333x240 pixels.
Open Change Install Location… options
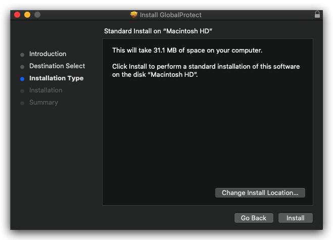pos(260,193)
